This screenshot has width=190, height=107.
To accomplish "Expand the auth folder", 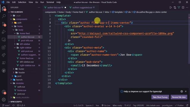I will coord(12,23).
